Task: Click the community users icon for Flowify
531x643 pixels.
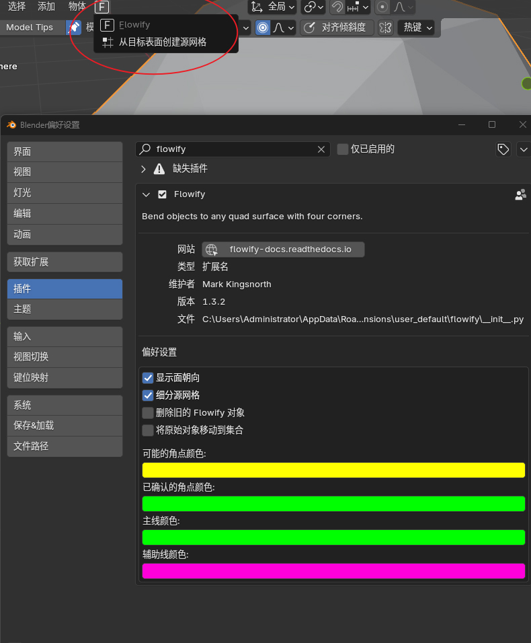Action: (x=520, y=194)
